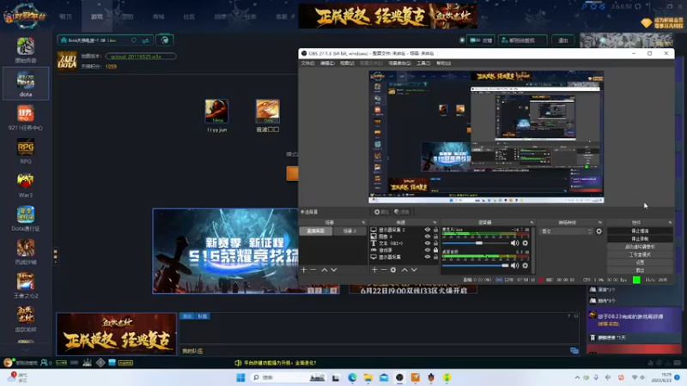Move the source up in the sources list

404,269
